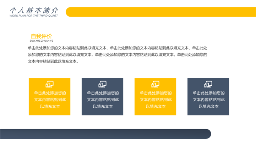Select the slide title 个人基本简介
The width and height of the screenshot is (256, 143).
click(x=34, y=10)
